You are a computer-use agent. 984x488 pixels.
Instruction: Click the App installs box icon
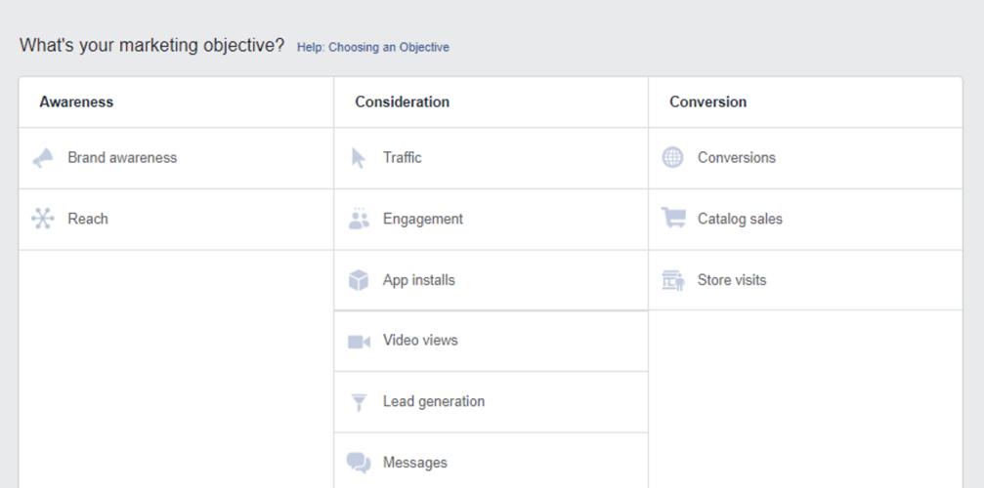[x=359, y=280]
